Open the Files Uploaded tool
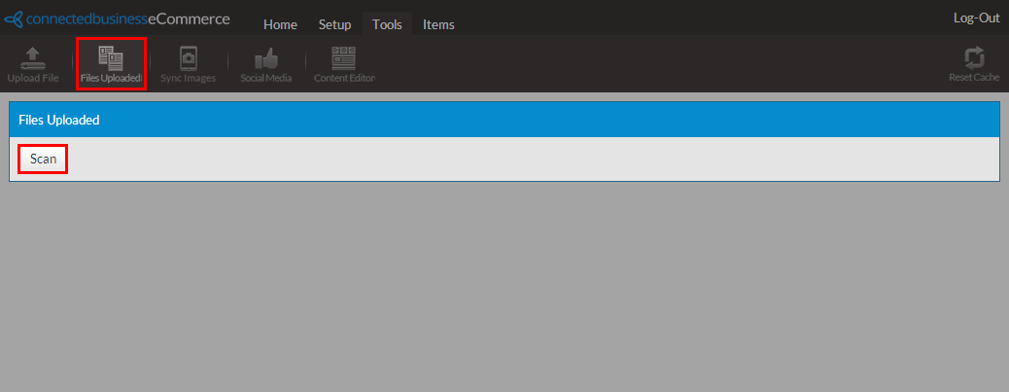Viewport: 1009px width, 392px height. 111,65
